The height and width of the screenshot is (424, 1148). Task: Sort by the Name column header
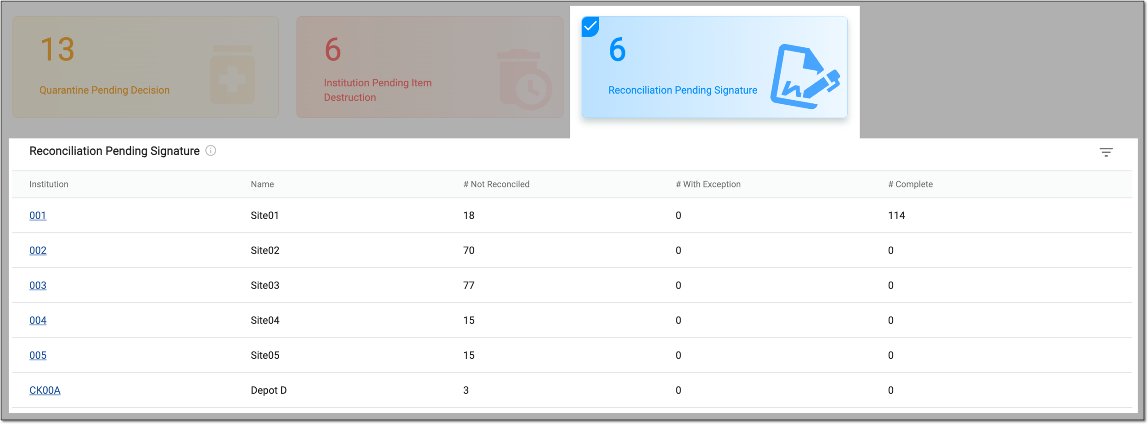pos(262,184)
